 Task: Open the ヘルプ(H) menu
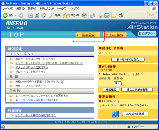74,9
